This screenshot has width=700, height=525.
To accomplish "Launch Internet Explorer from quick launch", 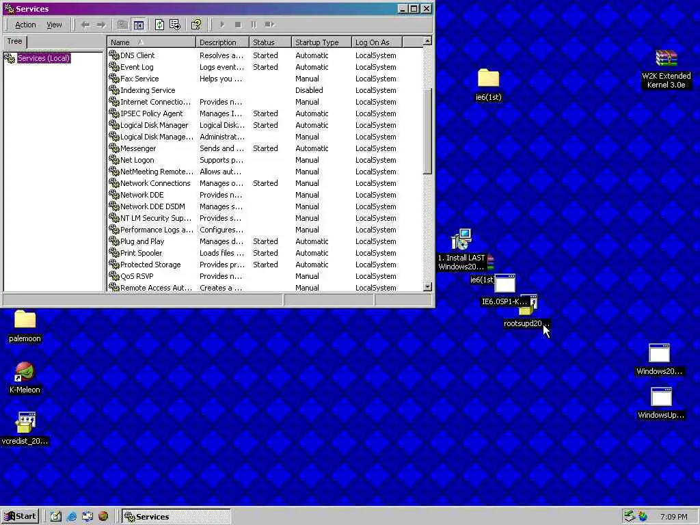I will pos(71,517).
